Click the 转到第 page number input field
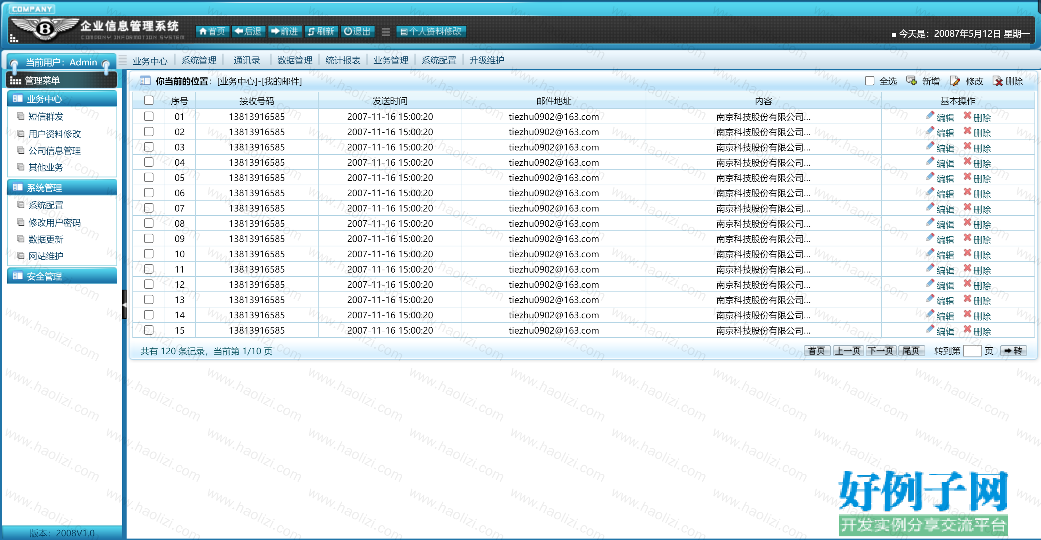Screen dimensions: 1041x540 (x=972, y=350)
